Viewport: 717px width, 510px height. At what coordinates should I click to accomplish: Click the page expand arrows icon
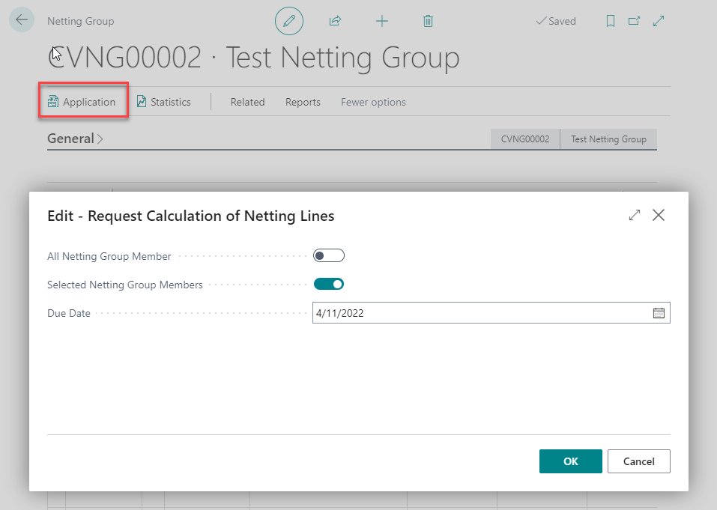(x=659, y=21)
